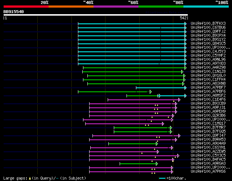The width and height of the screenshot is (232, 181).
Task: Click the UniRef100_C1N1Z8 label
Action: [208, 72]
